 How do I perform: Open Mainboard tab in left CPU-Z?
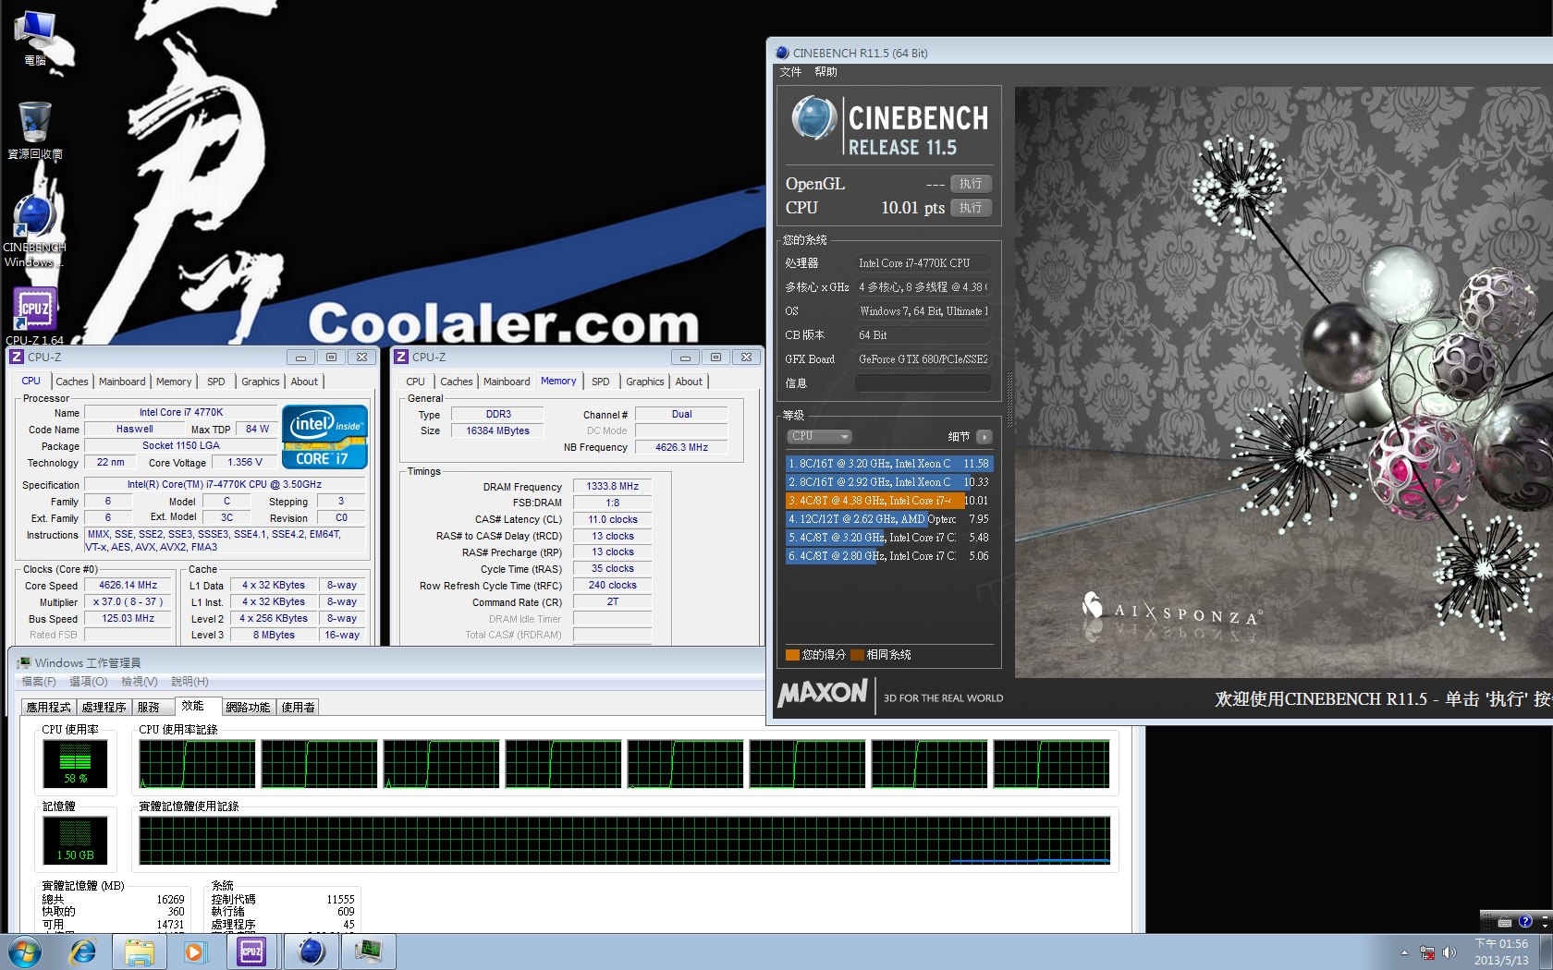pyautogui.click(x=122, y=382)
